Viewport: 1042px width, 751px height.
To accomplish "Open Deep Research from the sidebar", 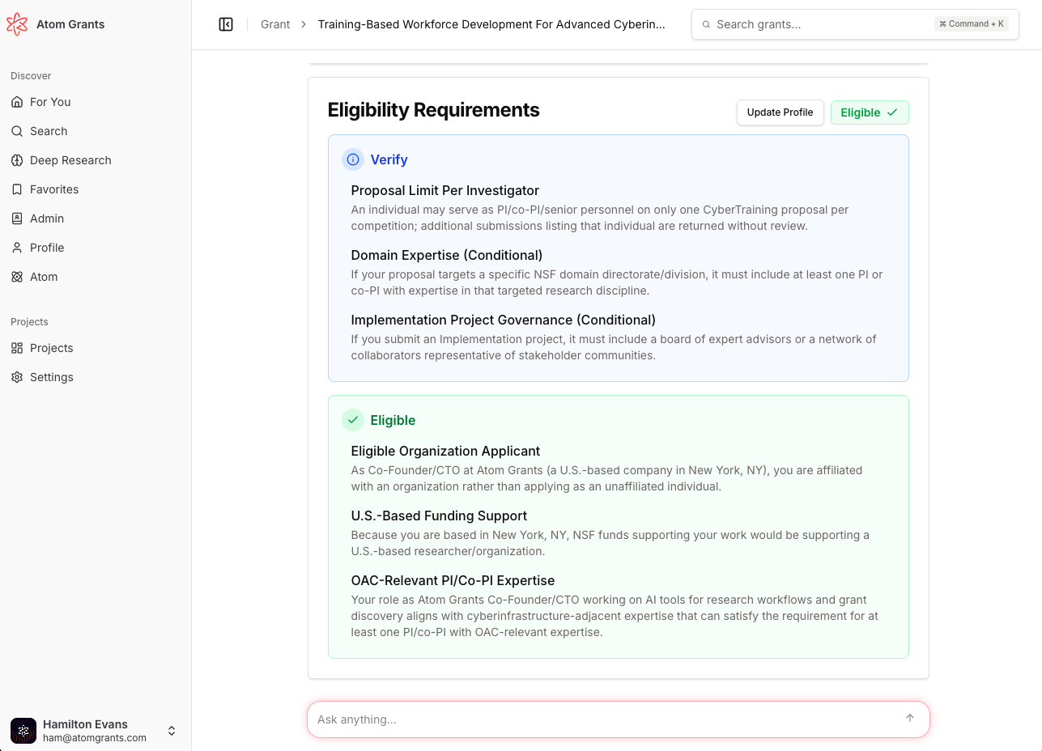I will tap(70, 160).
